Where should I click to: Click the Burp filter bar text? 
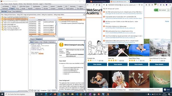[x=42, y=15]
